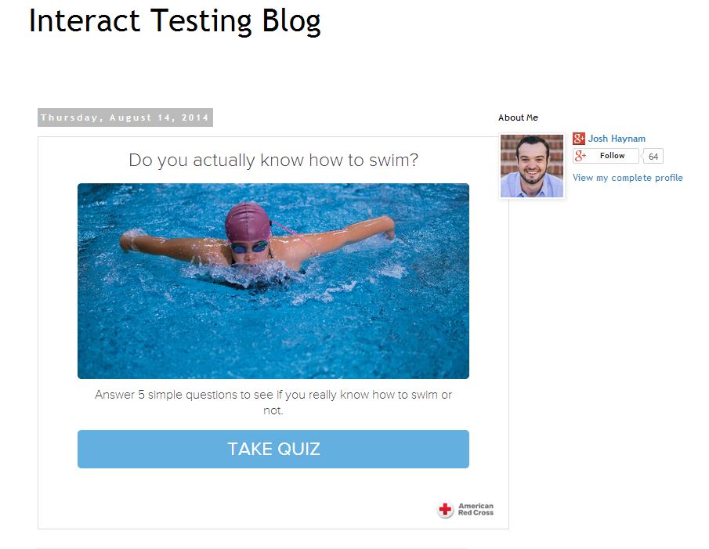The image size is (709, 549).
Task: Click the swimmer's pink swim cap in the photo
Action: (x=248, y=222)
